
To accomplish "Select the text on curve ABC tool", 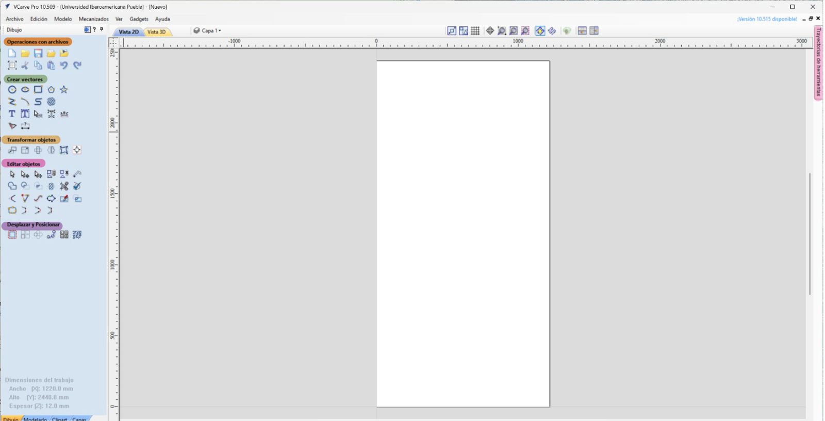I will click(64, 114).
